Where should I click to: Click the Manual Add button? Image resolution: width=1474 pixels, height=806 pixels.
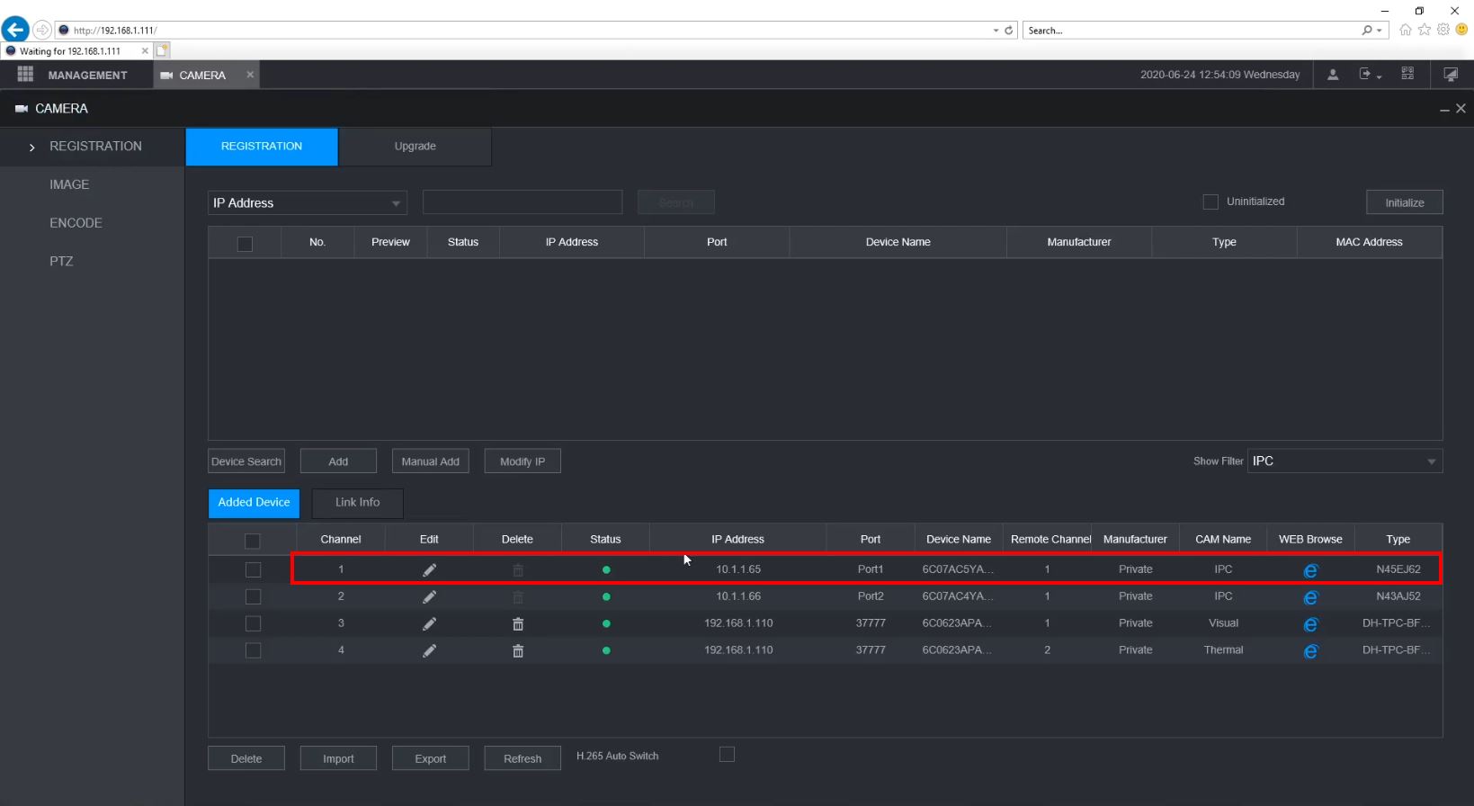click(430, 461)
